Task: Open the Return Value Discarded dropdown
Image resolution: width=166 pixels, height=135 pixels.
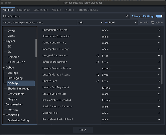Action: tap(131, 100)
